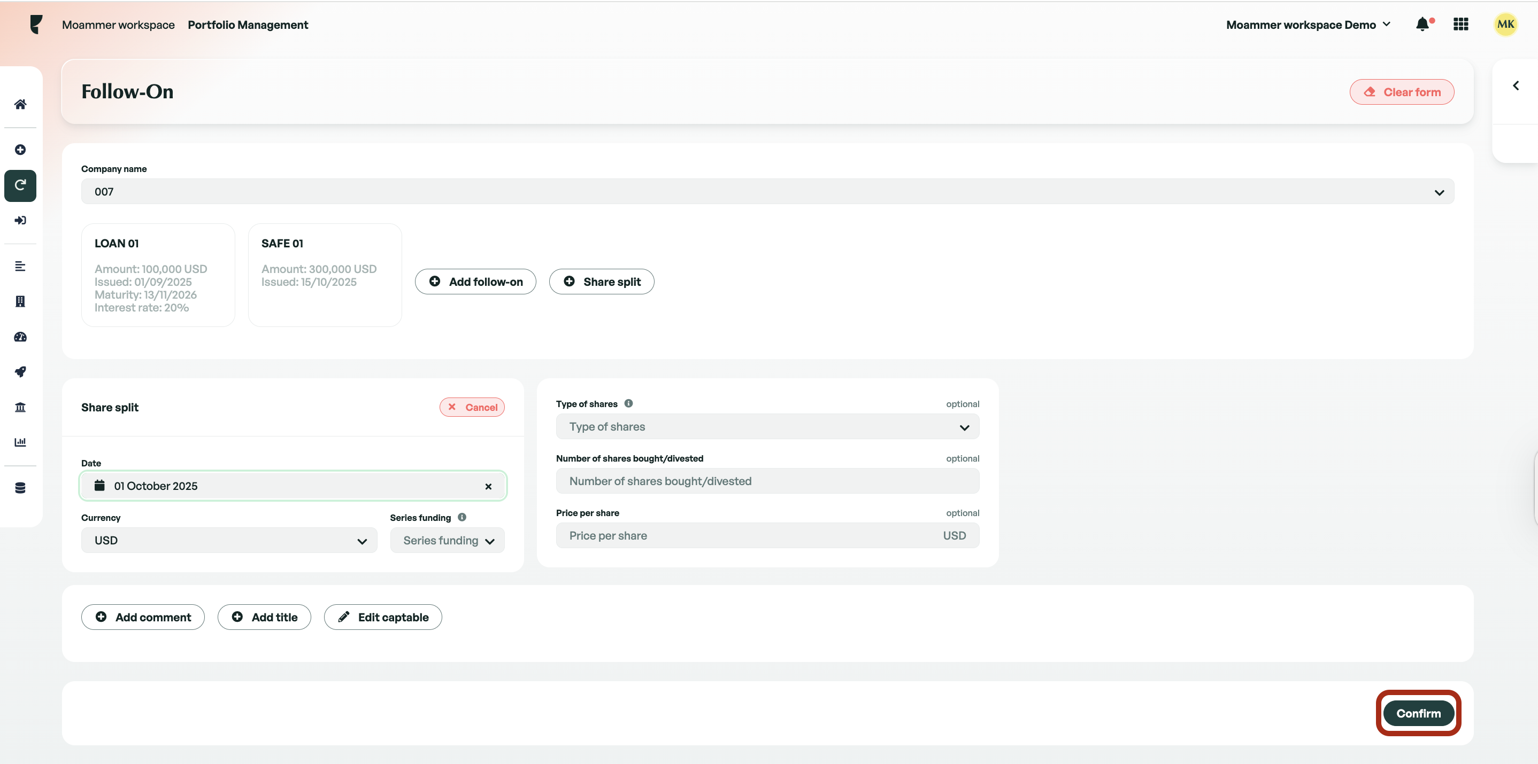The width and height of the screenshot is (1538, 764).
Task: Expand the Series funding dropdown
Action: click(447, 540)
